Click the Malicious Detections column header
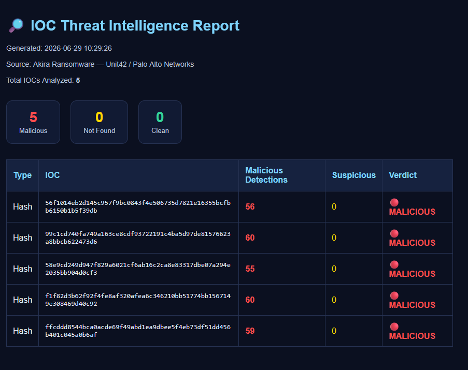468x370 pixels. [282, 175]
